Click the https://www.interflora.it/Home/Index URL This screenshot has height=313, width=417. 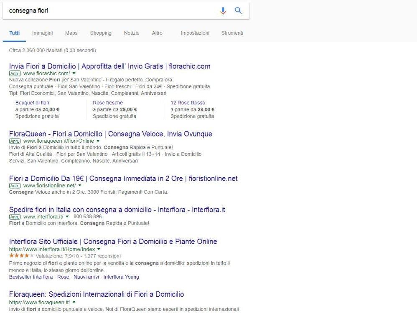coord(52,249)
